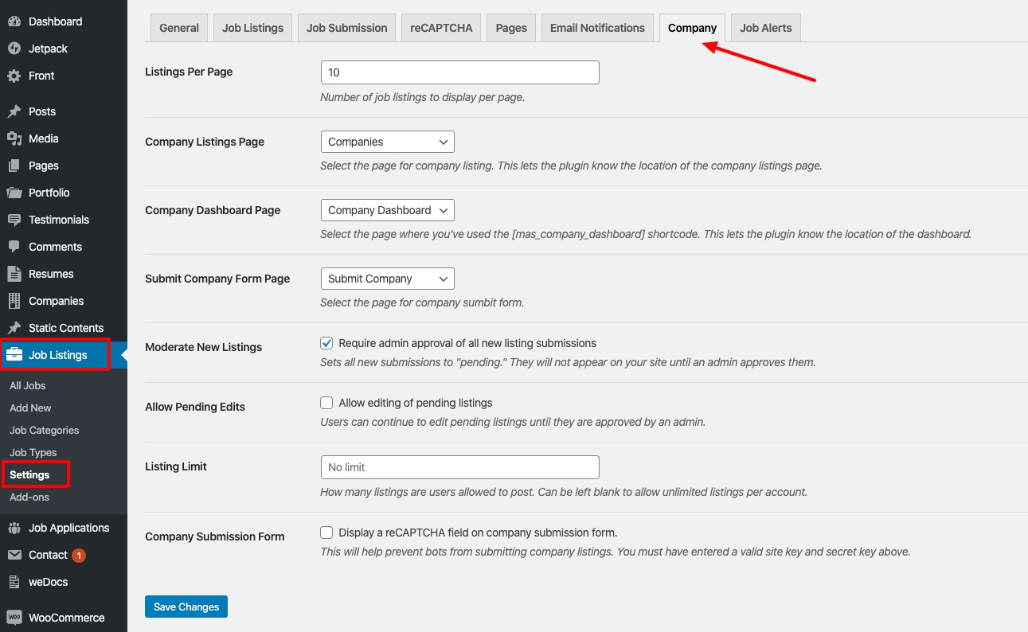Click the Moderate New Listings label
The width and height of the screenshot is (1028, 632).
(x=203, y=347)
